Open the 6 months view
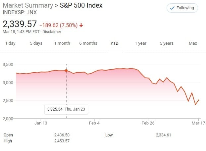Screen dimensions: 206x151 [x=88, y=43]
